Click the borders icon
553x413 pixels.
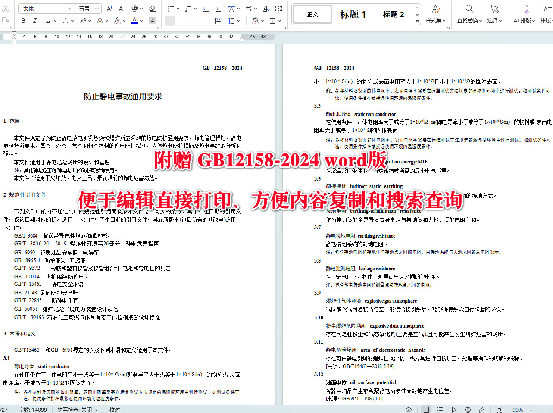(272, 20)
